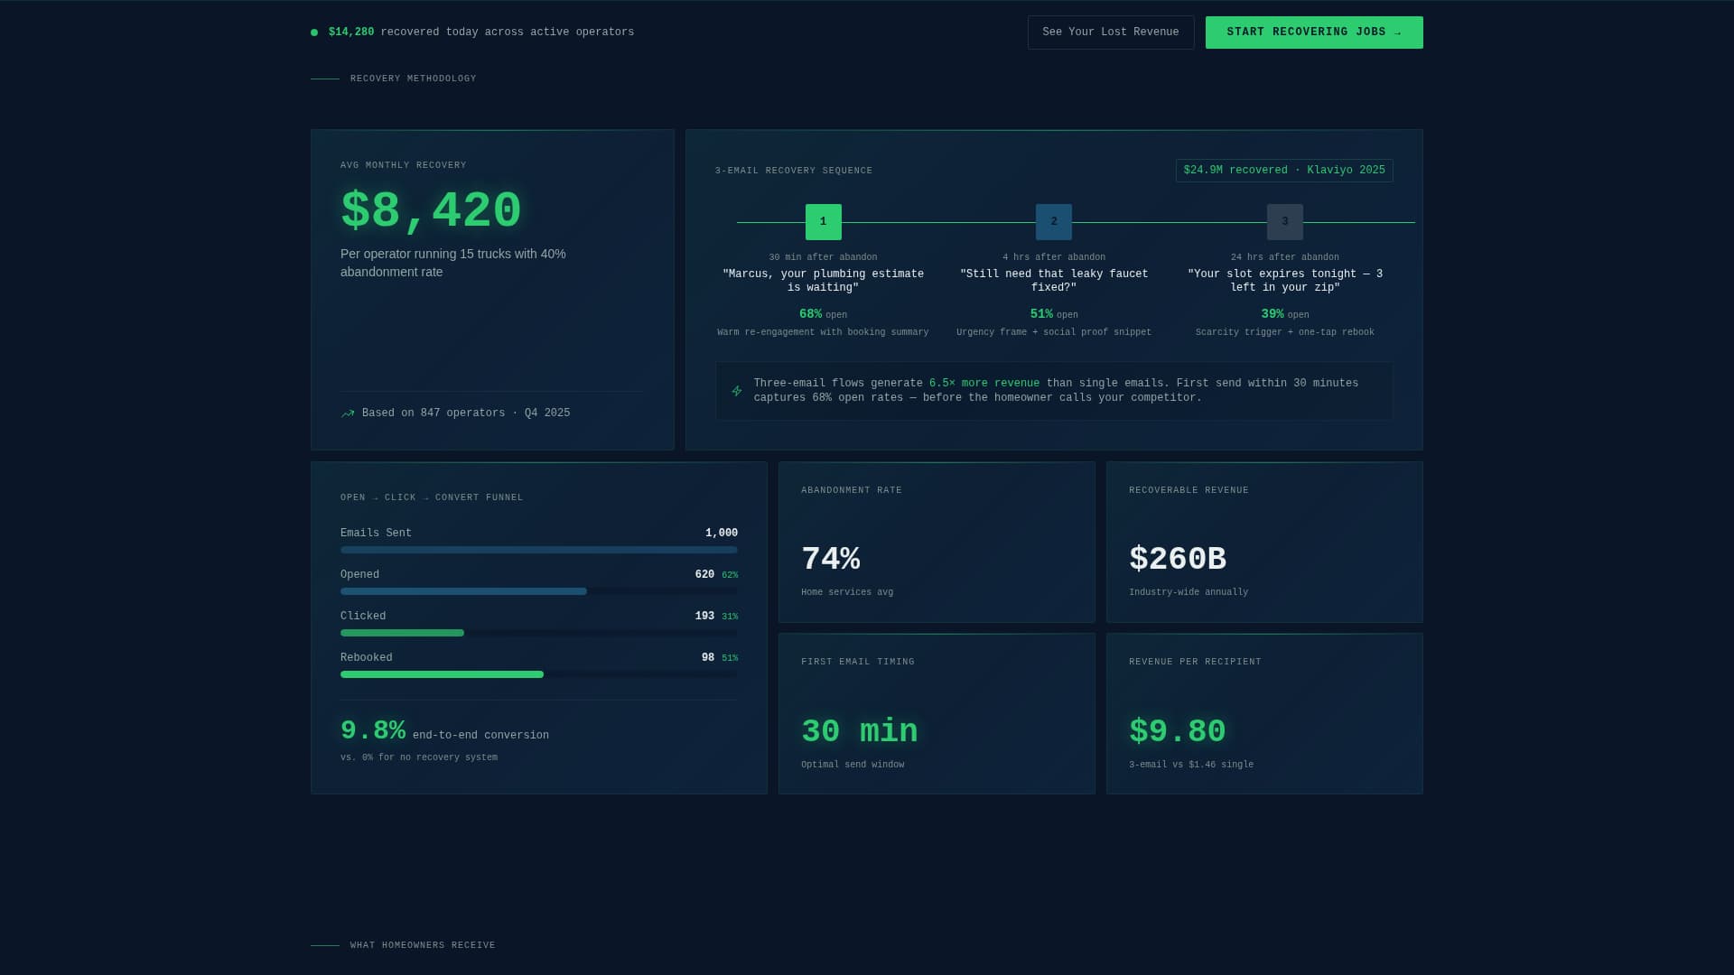Select step 3 marker in email sequence
Viewport: 1734px width, 975px height.
point(1285,222)
